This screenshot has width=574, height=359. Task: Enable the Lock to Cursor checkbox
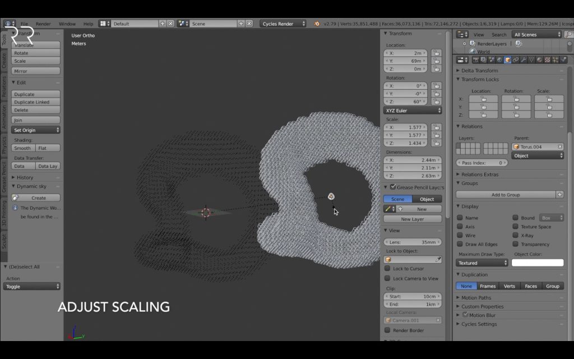[387, 268]
